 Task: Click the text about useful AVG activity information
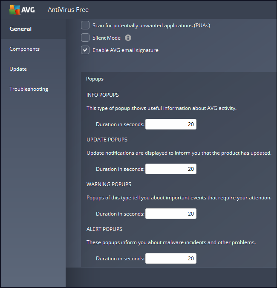coord(162,108)
